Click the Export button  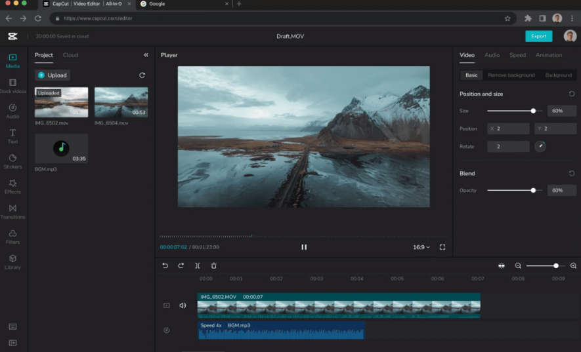539,36
